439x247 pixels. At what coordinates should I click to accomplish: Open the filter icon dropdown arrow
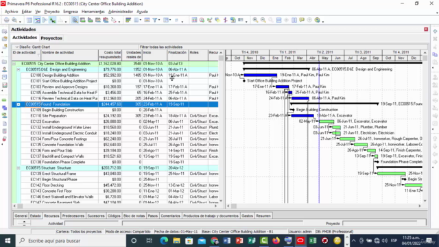[159, 20]
